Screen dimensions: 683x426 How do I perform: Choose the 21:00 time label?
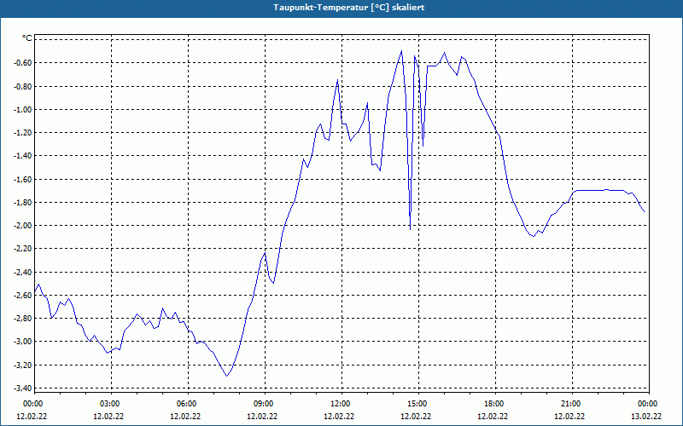click(x=569, y=403)
